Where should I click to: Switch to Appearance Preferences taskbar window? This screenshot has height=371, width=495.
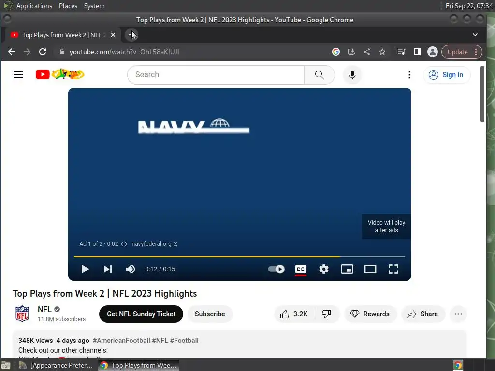pos(56,365)
